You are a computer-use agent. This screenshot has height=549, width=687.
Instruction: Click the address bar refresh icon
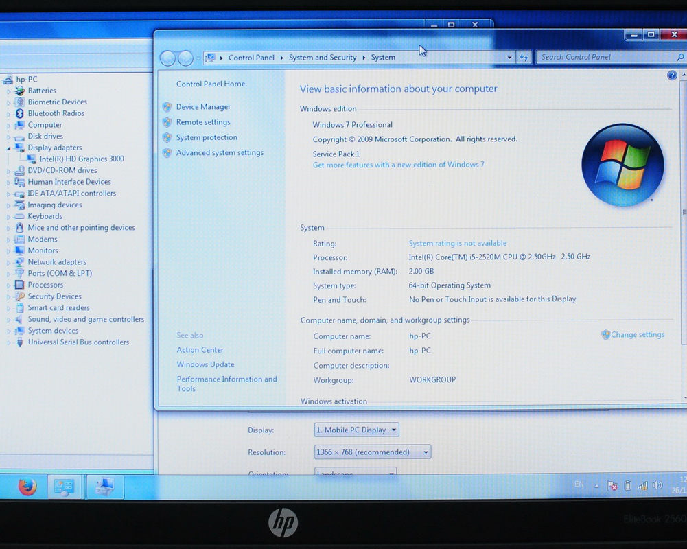[524, 58]
